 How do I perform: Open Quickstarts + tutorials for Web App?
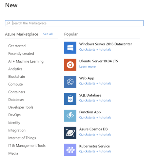tap(95, 84)
